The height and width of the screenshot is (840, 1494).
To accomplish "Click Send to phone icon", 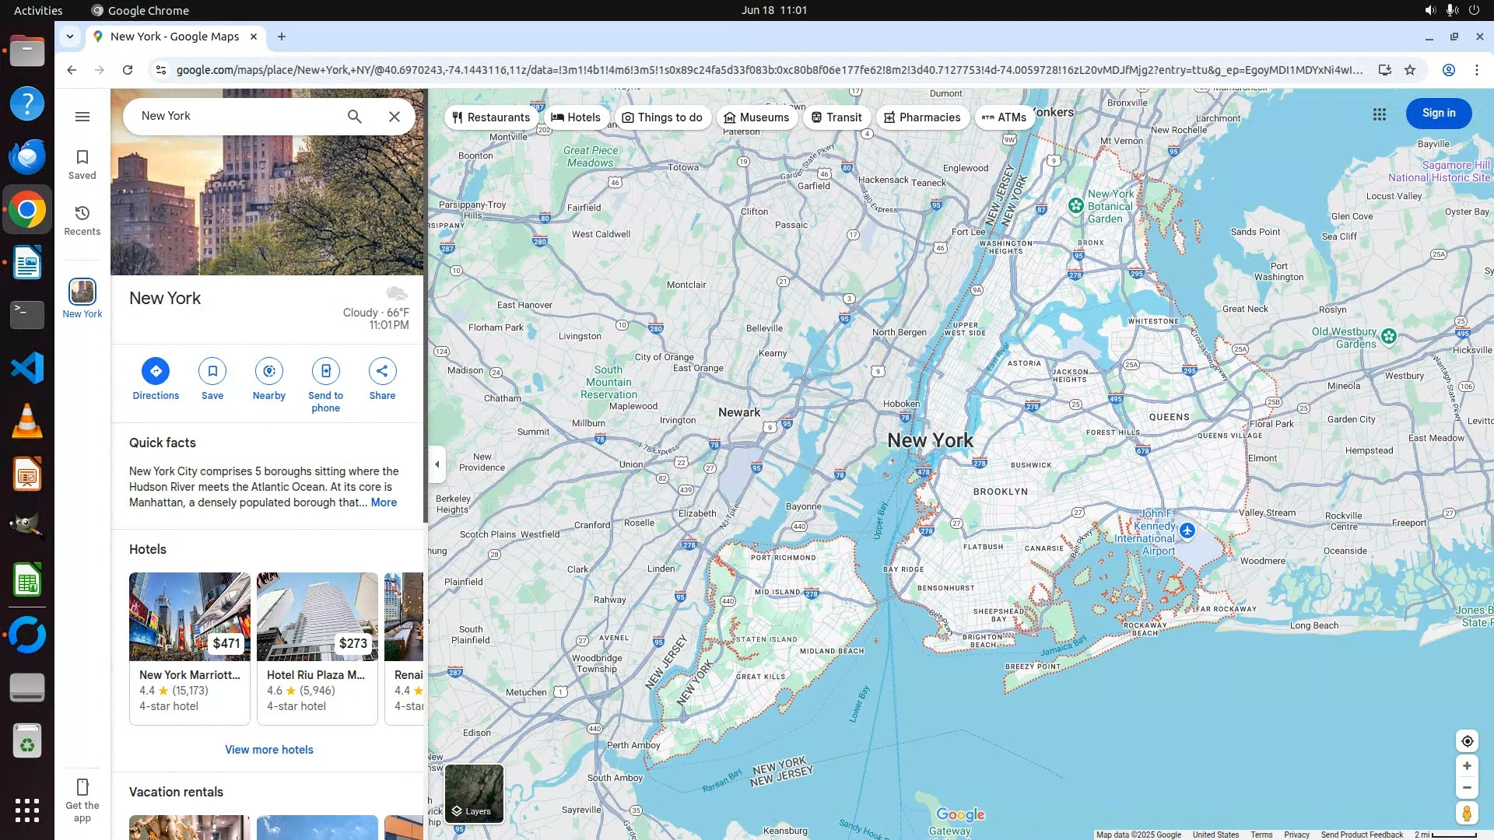I will [325, 371].
